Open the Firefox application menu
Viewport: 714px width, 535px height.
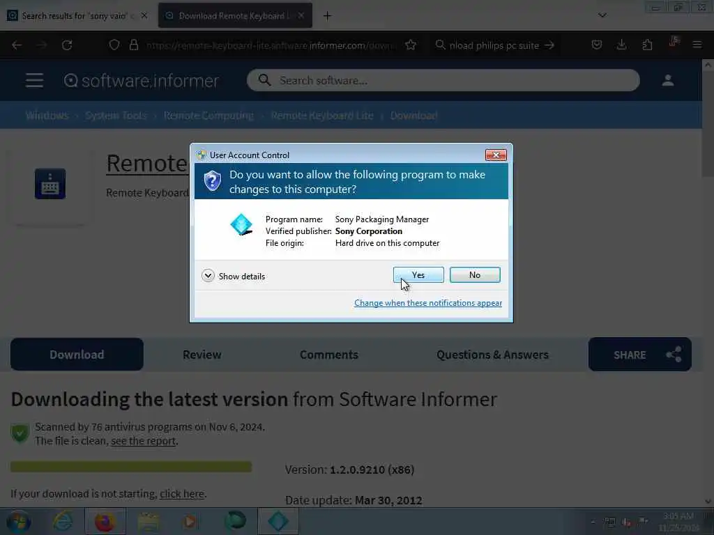click(x=697, y=45)
